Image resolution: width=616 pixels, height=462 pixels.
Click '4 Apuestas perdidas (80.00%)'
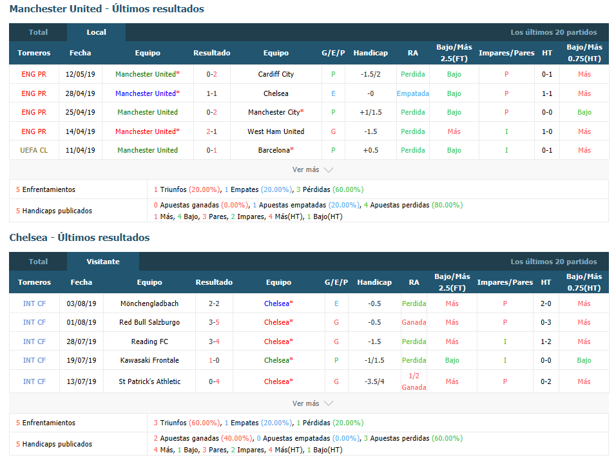(x=413, y=205)
